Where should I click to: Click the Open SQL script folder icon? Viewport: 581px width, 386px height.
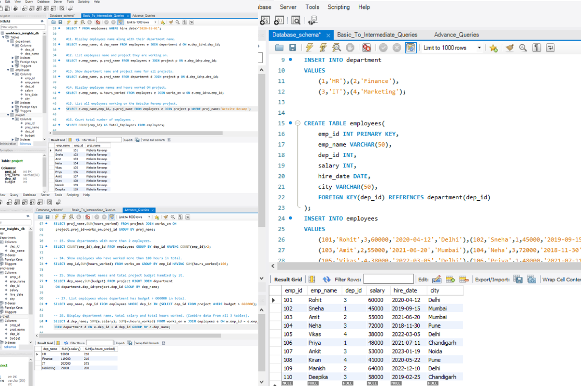(279, 47)
